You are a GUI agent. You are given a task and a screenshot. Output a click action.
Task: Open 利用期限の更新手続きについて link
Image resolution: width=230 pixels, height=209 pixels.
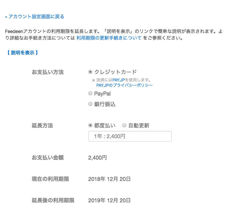pos(109,38)
